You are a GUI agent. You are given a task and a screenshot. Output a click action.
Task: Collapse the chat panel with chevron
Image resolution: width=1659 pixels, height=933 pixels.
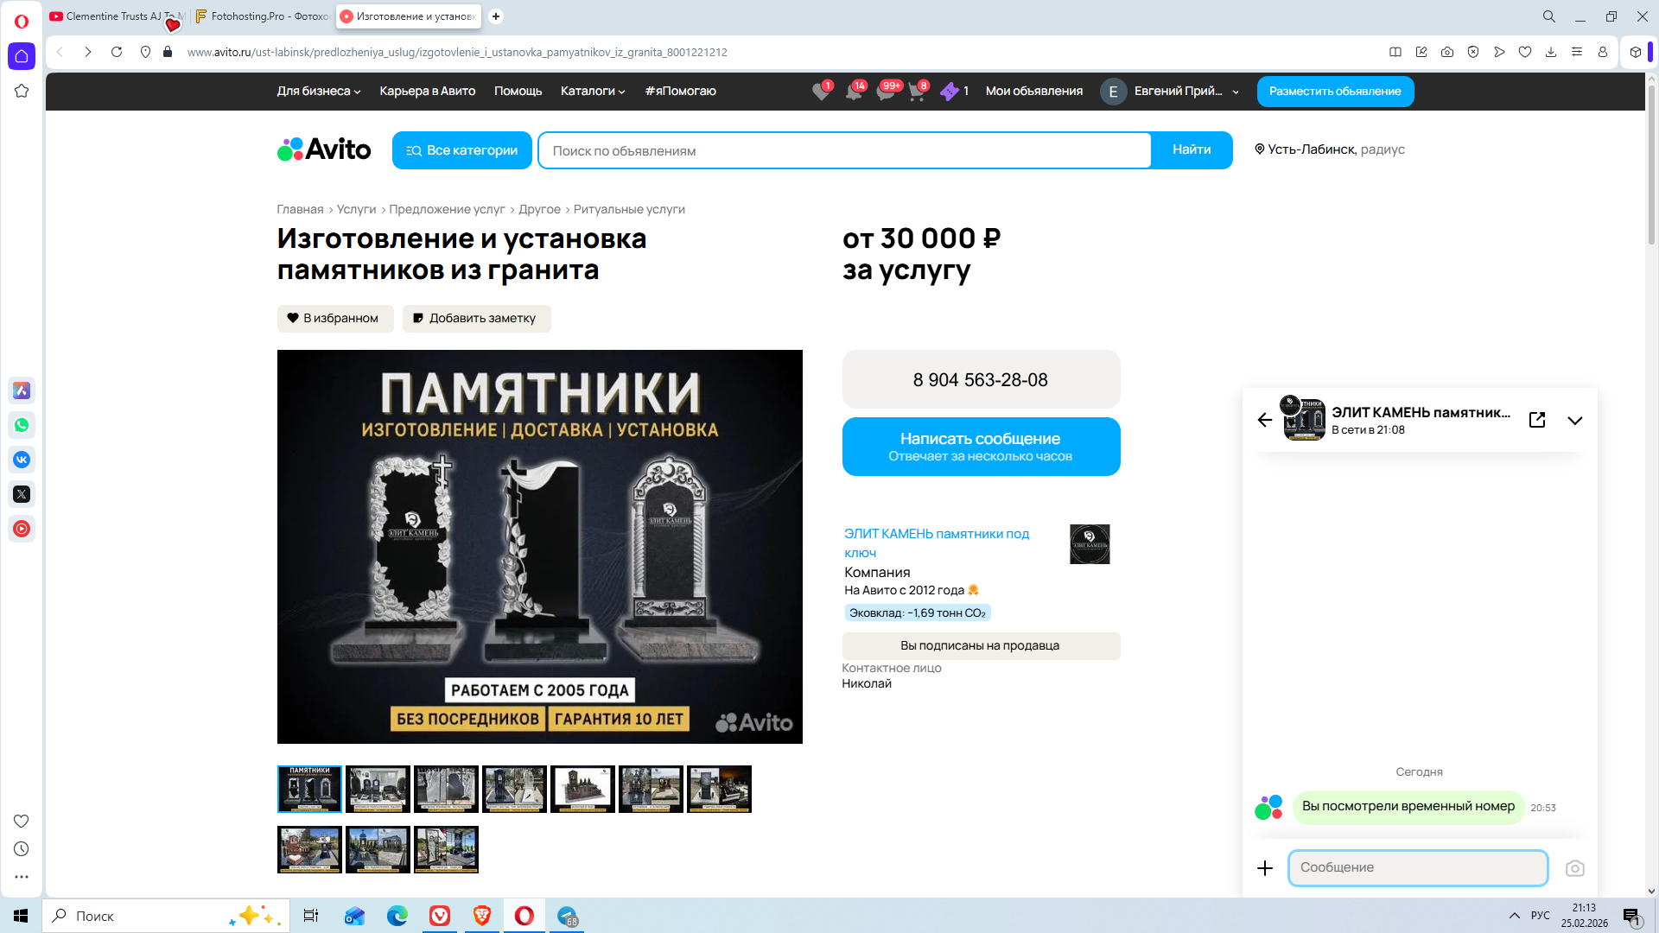coord(1574,421)
